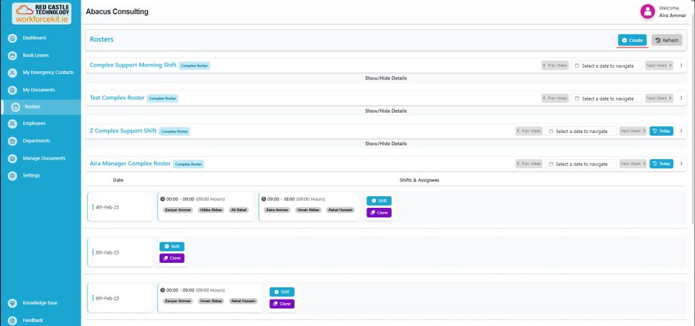Screen dimensions: 695x326
Task: Open Employees from the sidebar menu
Action: [x=34, y=124]
